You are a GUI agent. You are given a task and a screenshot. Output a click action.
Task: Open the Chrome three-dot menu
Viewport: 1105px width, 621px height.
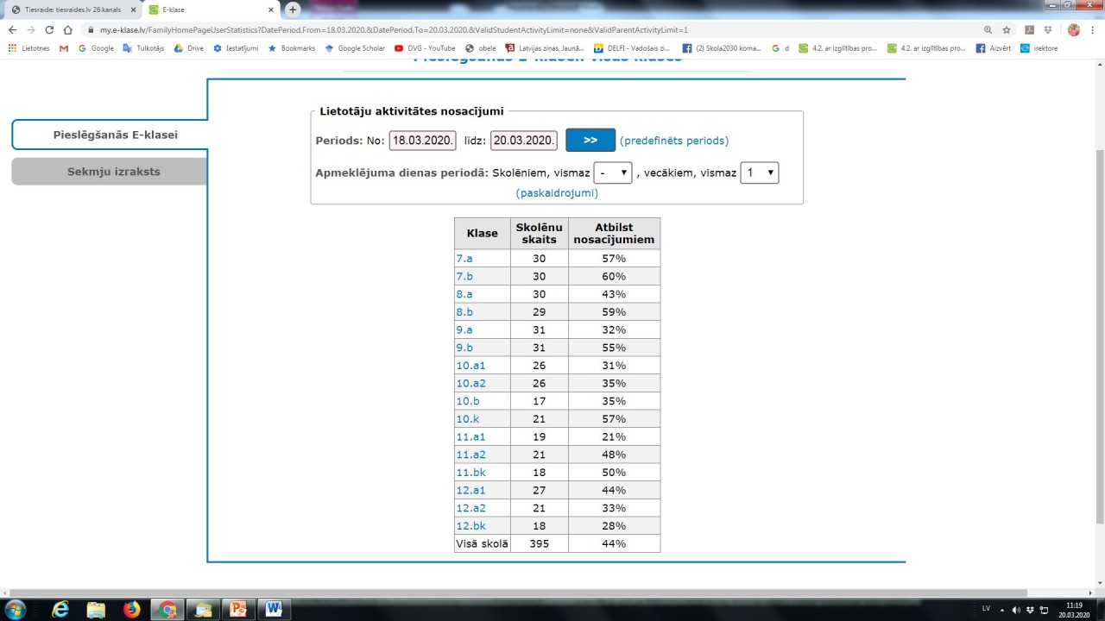click(x=1093, y=29)
